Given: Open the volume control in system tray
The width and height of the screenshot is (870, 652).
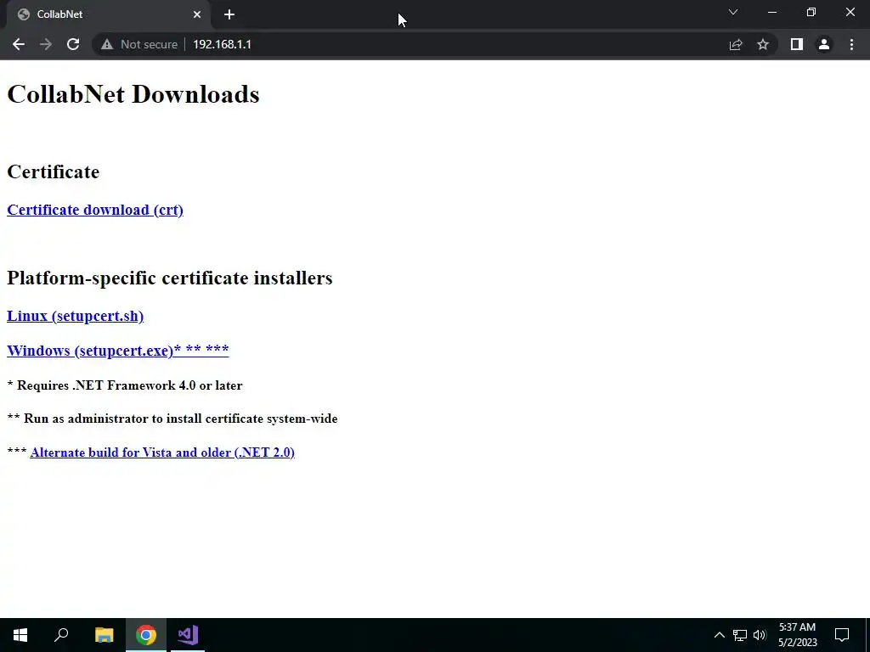Looking at the screenshot, I should point(760,635).
